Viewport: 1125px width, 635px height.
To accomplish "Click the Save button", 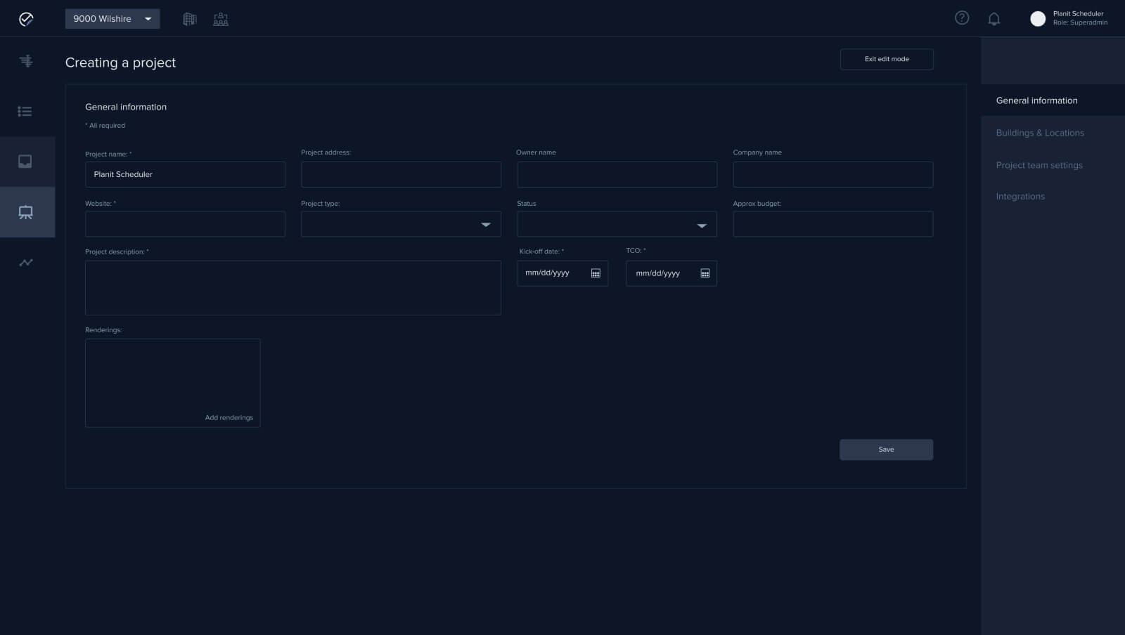I will pyautogui.click(x=886, y=450).
